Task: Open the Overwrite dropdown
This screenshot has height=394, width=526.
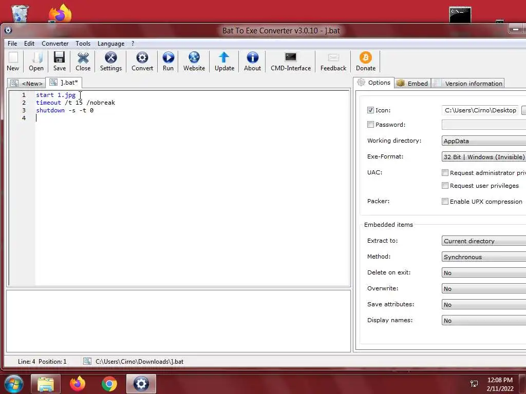Action: click(484, 288)
